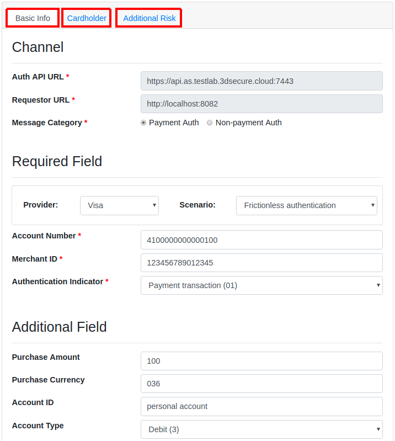
Task: Switch to the Basic Info tab
Action: pos(33,18)
